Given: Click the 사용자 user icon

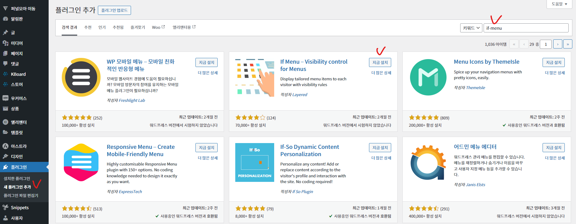Looking at the screenshot, I should pyautogui.click(x=5, y=218).
